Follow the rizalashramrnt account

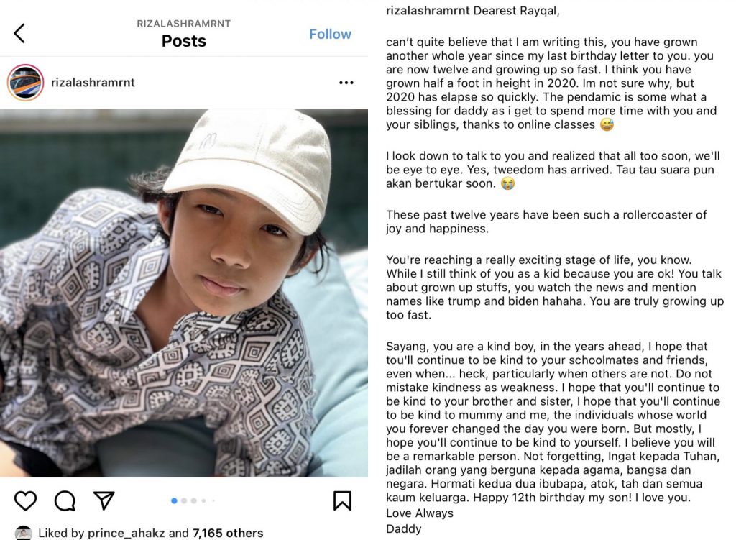point(330,34)
